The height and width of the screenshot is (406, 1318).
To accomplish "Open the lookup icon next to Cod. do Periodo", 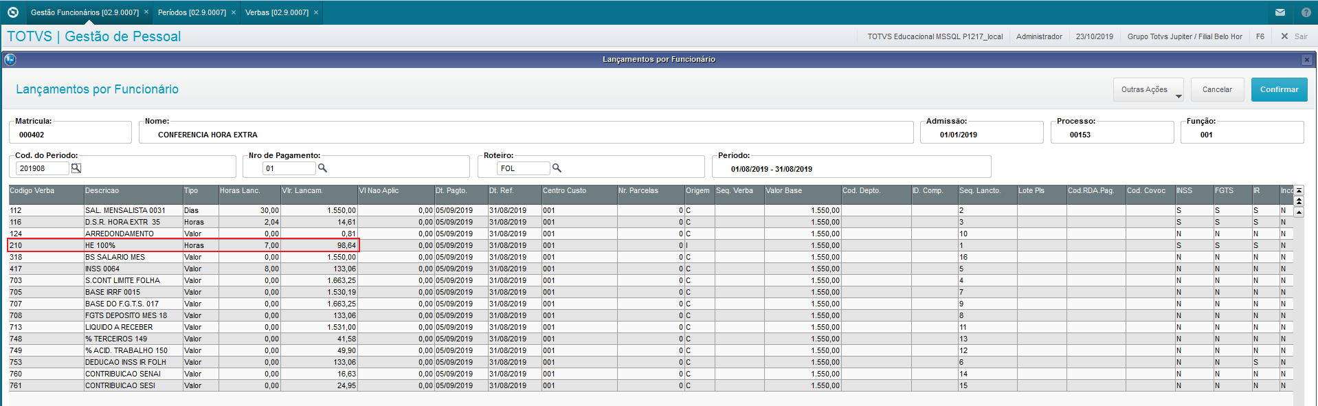I will [x=76, y=168].
